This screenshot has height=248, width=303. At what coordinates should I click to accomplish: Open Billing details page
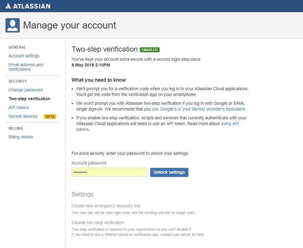21,137
